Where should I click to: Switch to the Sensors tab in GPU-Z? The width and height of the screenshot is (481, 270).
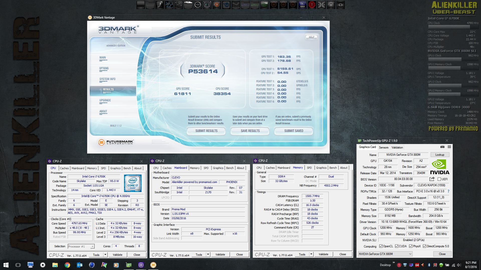384,147
